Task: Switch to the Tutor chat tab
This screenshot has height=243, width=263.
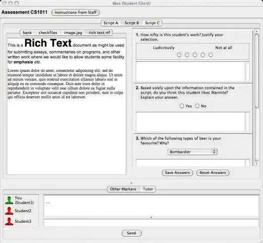Action: (148, 189)
